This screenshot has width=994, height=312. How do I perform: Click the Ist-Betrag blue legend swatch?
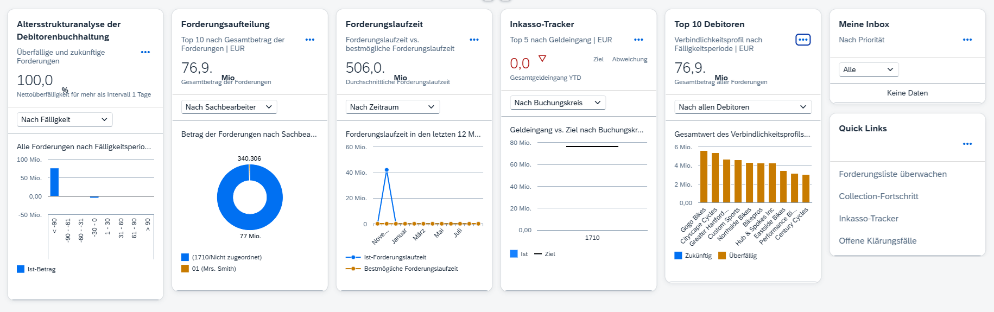[x=21, y=269]
